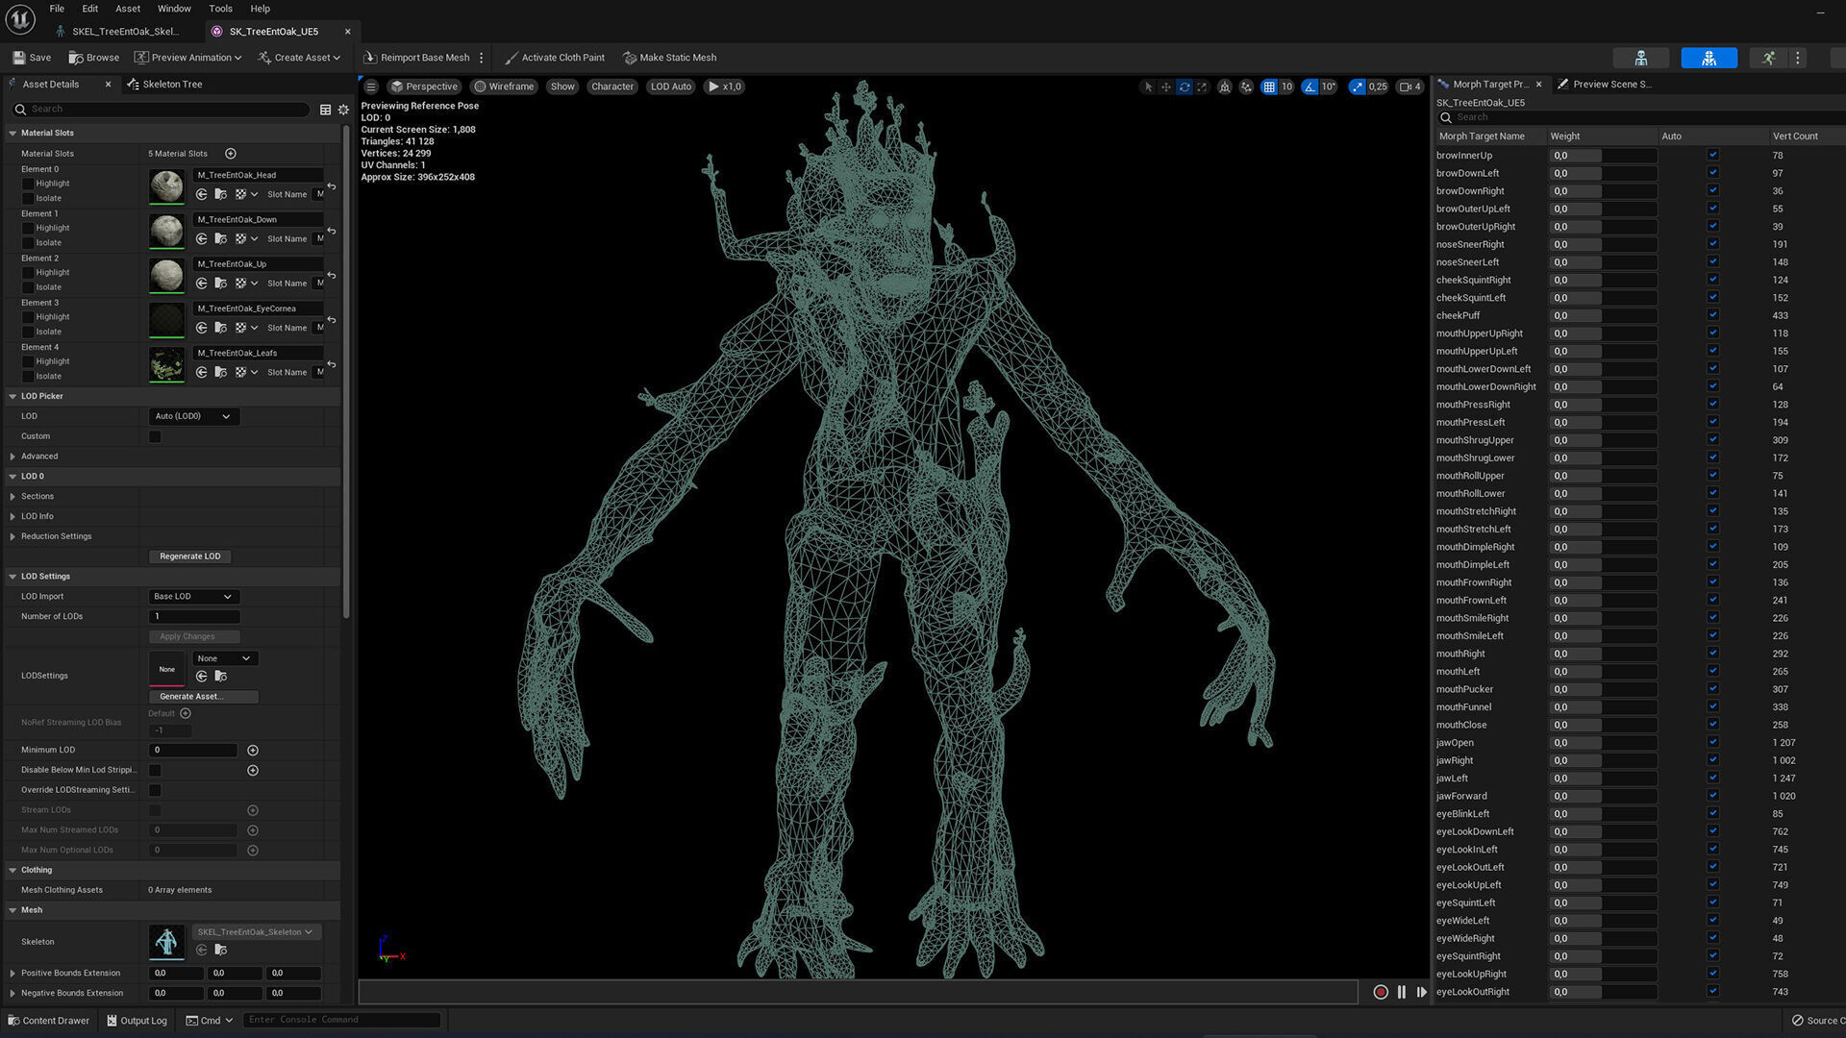The width and height of the screenshot is (1846, 1038).
Task: Toggle scale snapping icon
Action: pyautogui.click(x=1357, y=86)
